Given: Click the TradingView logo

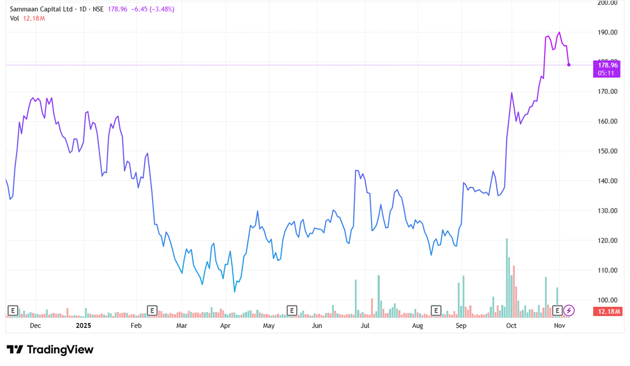Looking at the screenshot, I should 50,350.
